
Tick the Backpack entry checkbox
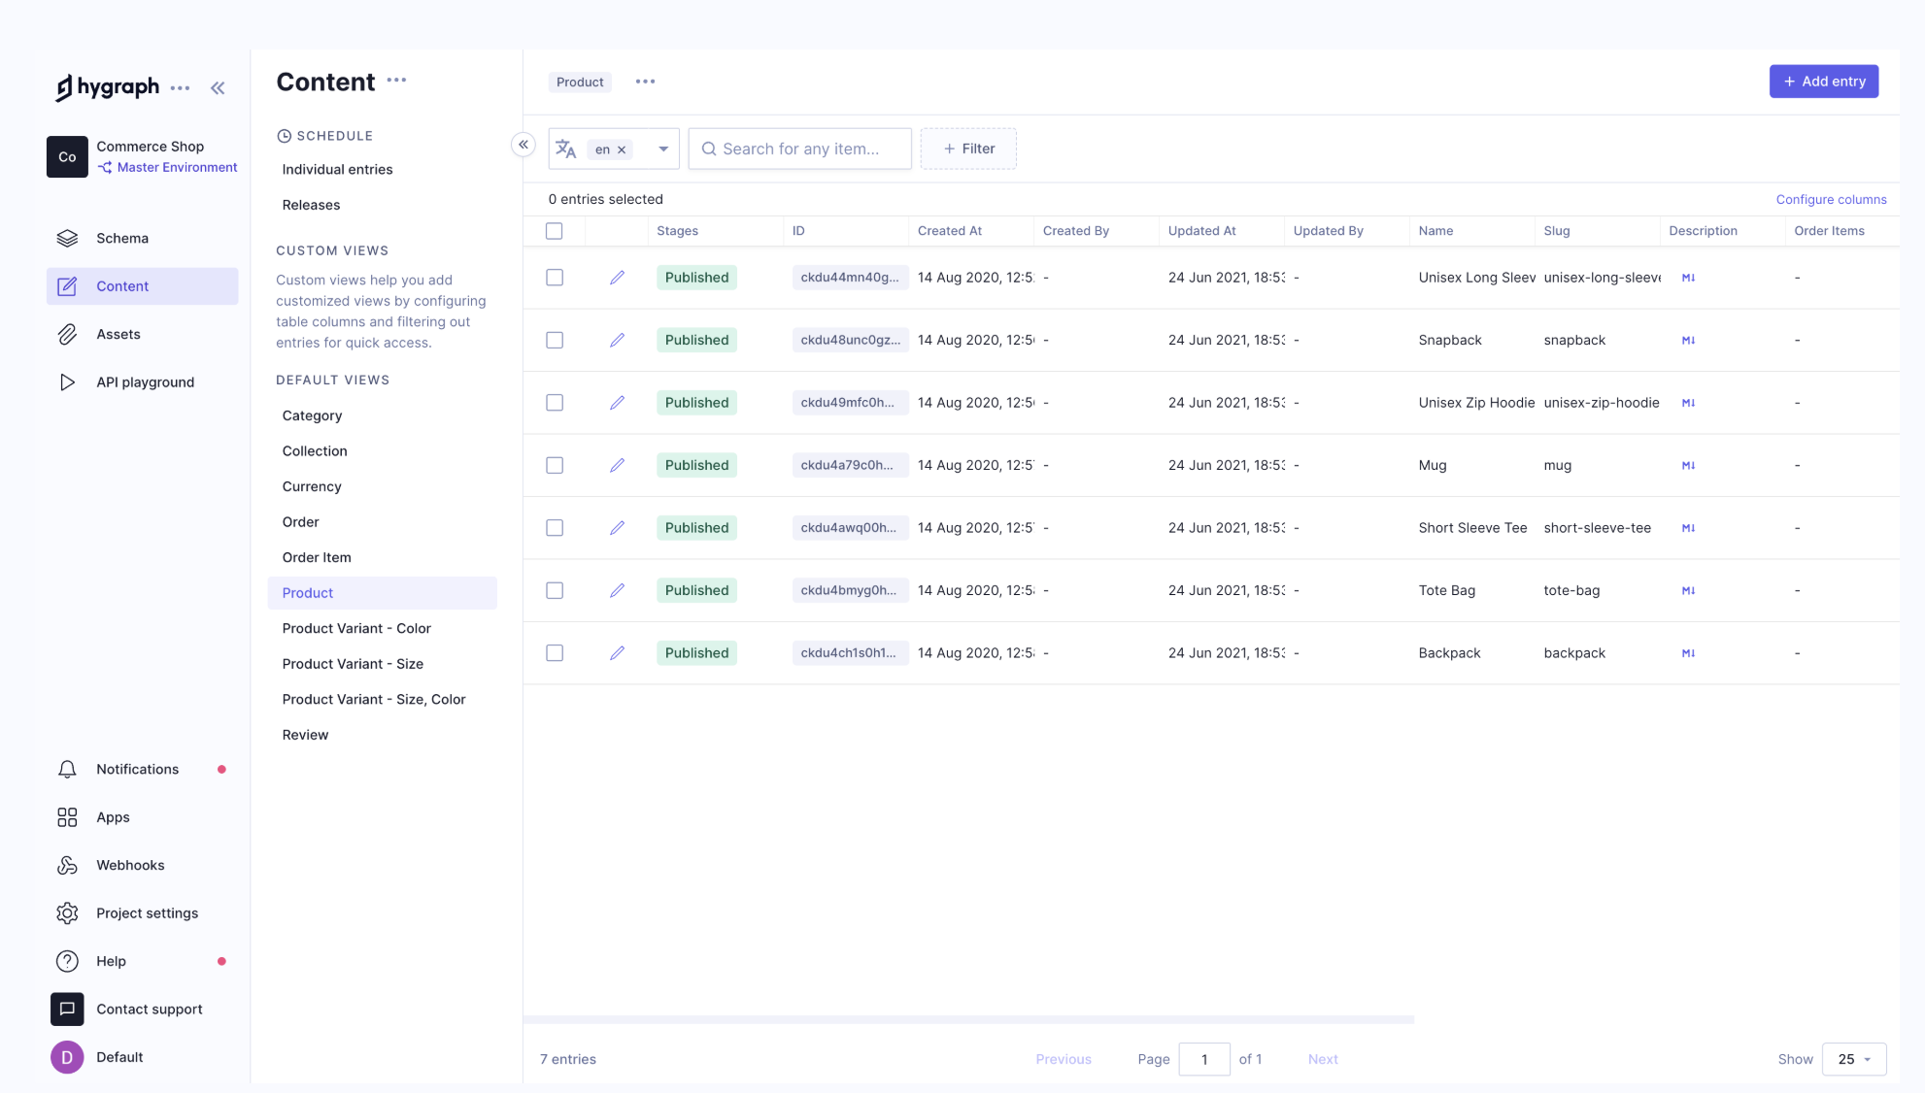pyautogui.click(x=555, y=653)
